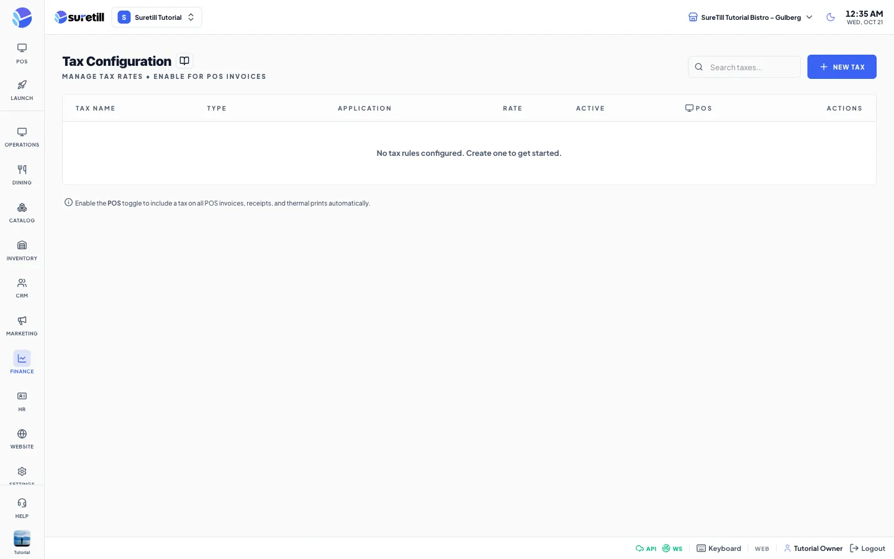Image resolution: width=894 pixels, height=559 pixels.
Task: Toggle dark mode moon icon
Action: click(831, 17)
